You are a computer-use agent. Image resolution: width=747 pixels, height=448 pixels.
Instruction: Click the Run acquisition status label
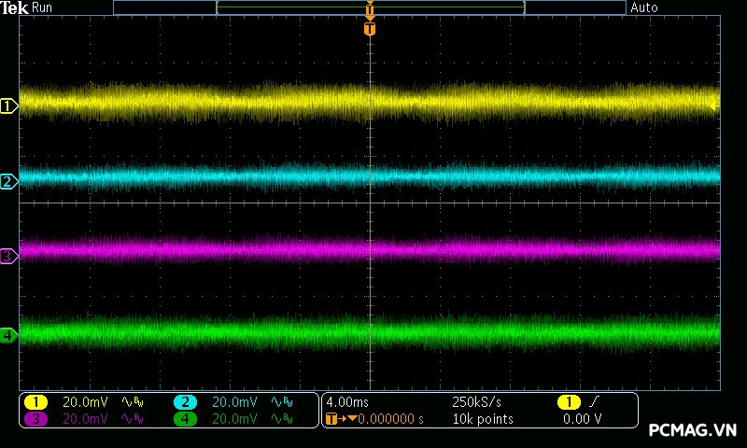42,7
